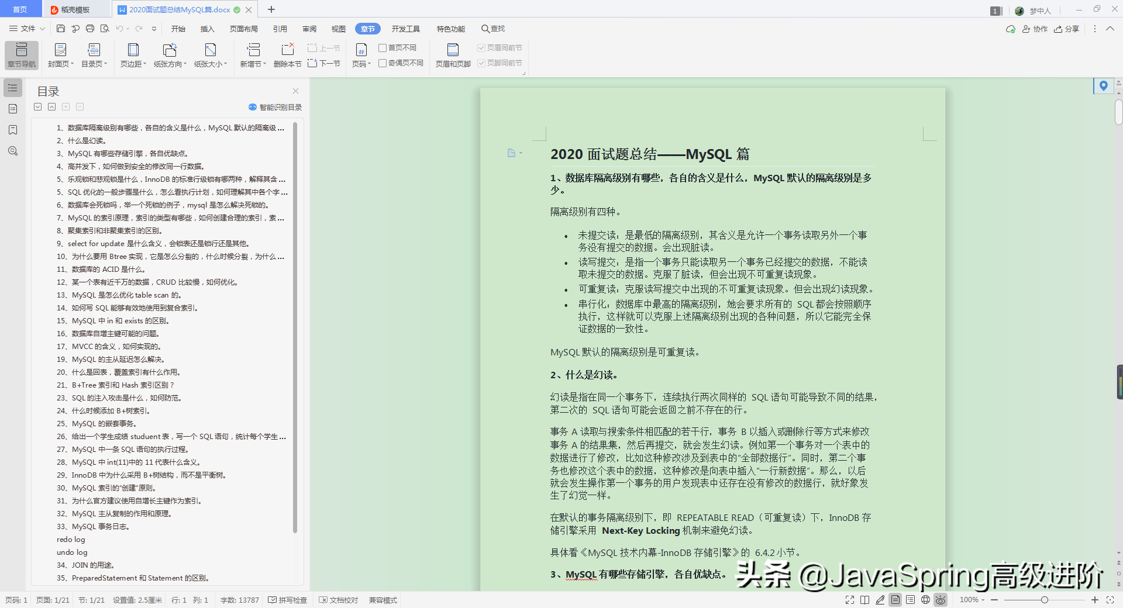Go to 下一节 next section
Screen dimensions: 1123x608
coord(324,63)
